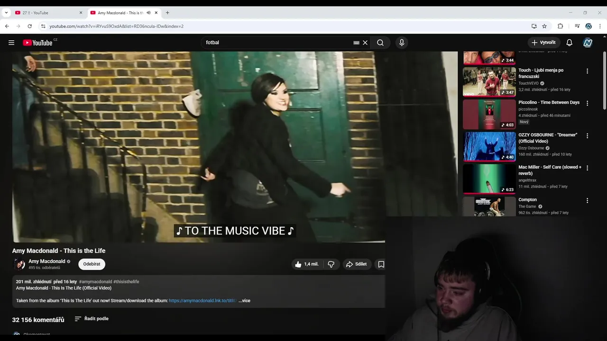The width and height of the screenshot is (607, 341).
Task: Click the Vytvořit create button
Action: [544, 43]
